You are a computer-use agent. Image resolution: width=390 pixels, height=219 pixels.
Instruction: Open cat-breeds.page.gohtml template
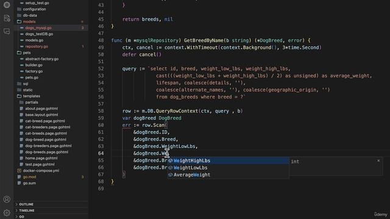51,133
